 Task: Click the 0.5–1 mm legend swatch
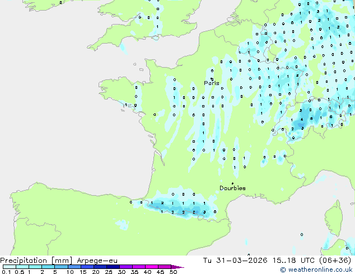[x=22, y=267]
